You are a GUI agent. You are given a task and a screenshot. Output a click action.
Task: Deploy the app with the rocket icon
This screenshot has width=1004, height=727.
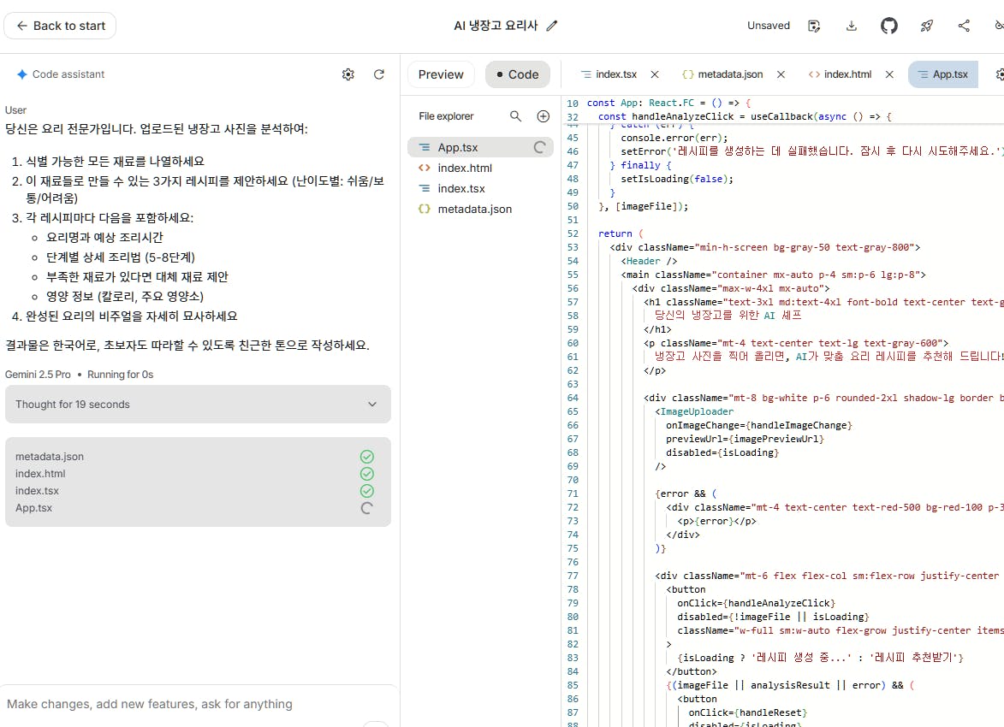click(926, 26)
